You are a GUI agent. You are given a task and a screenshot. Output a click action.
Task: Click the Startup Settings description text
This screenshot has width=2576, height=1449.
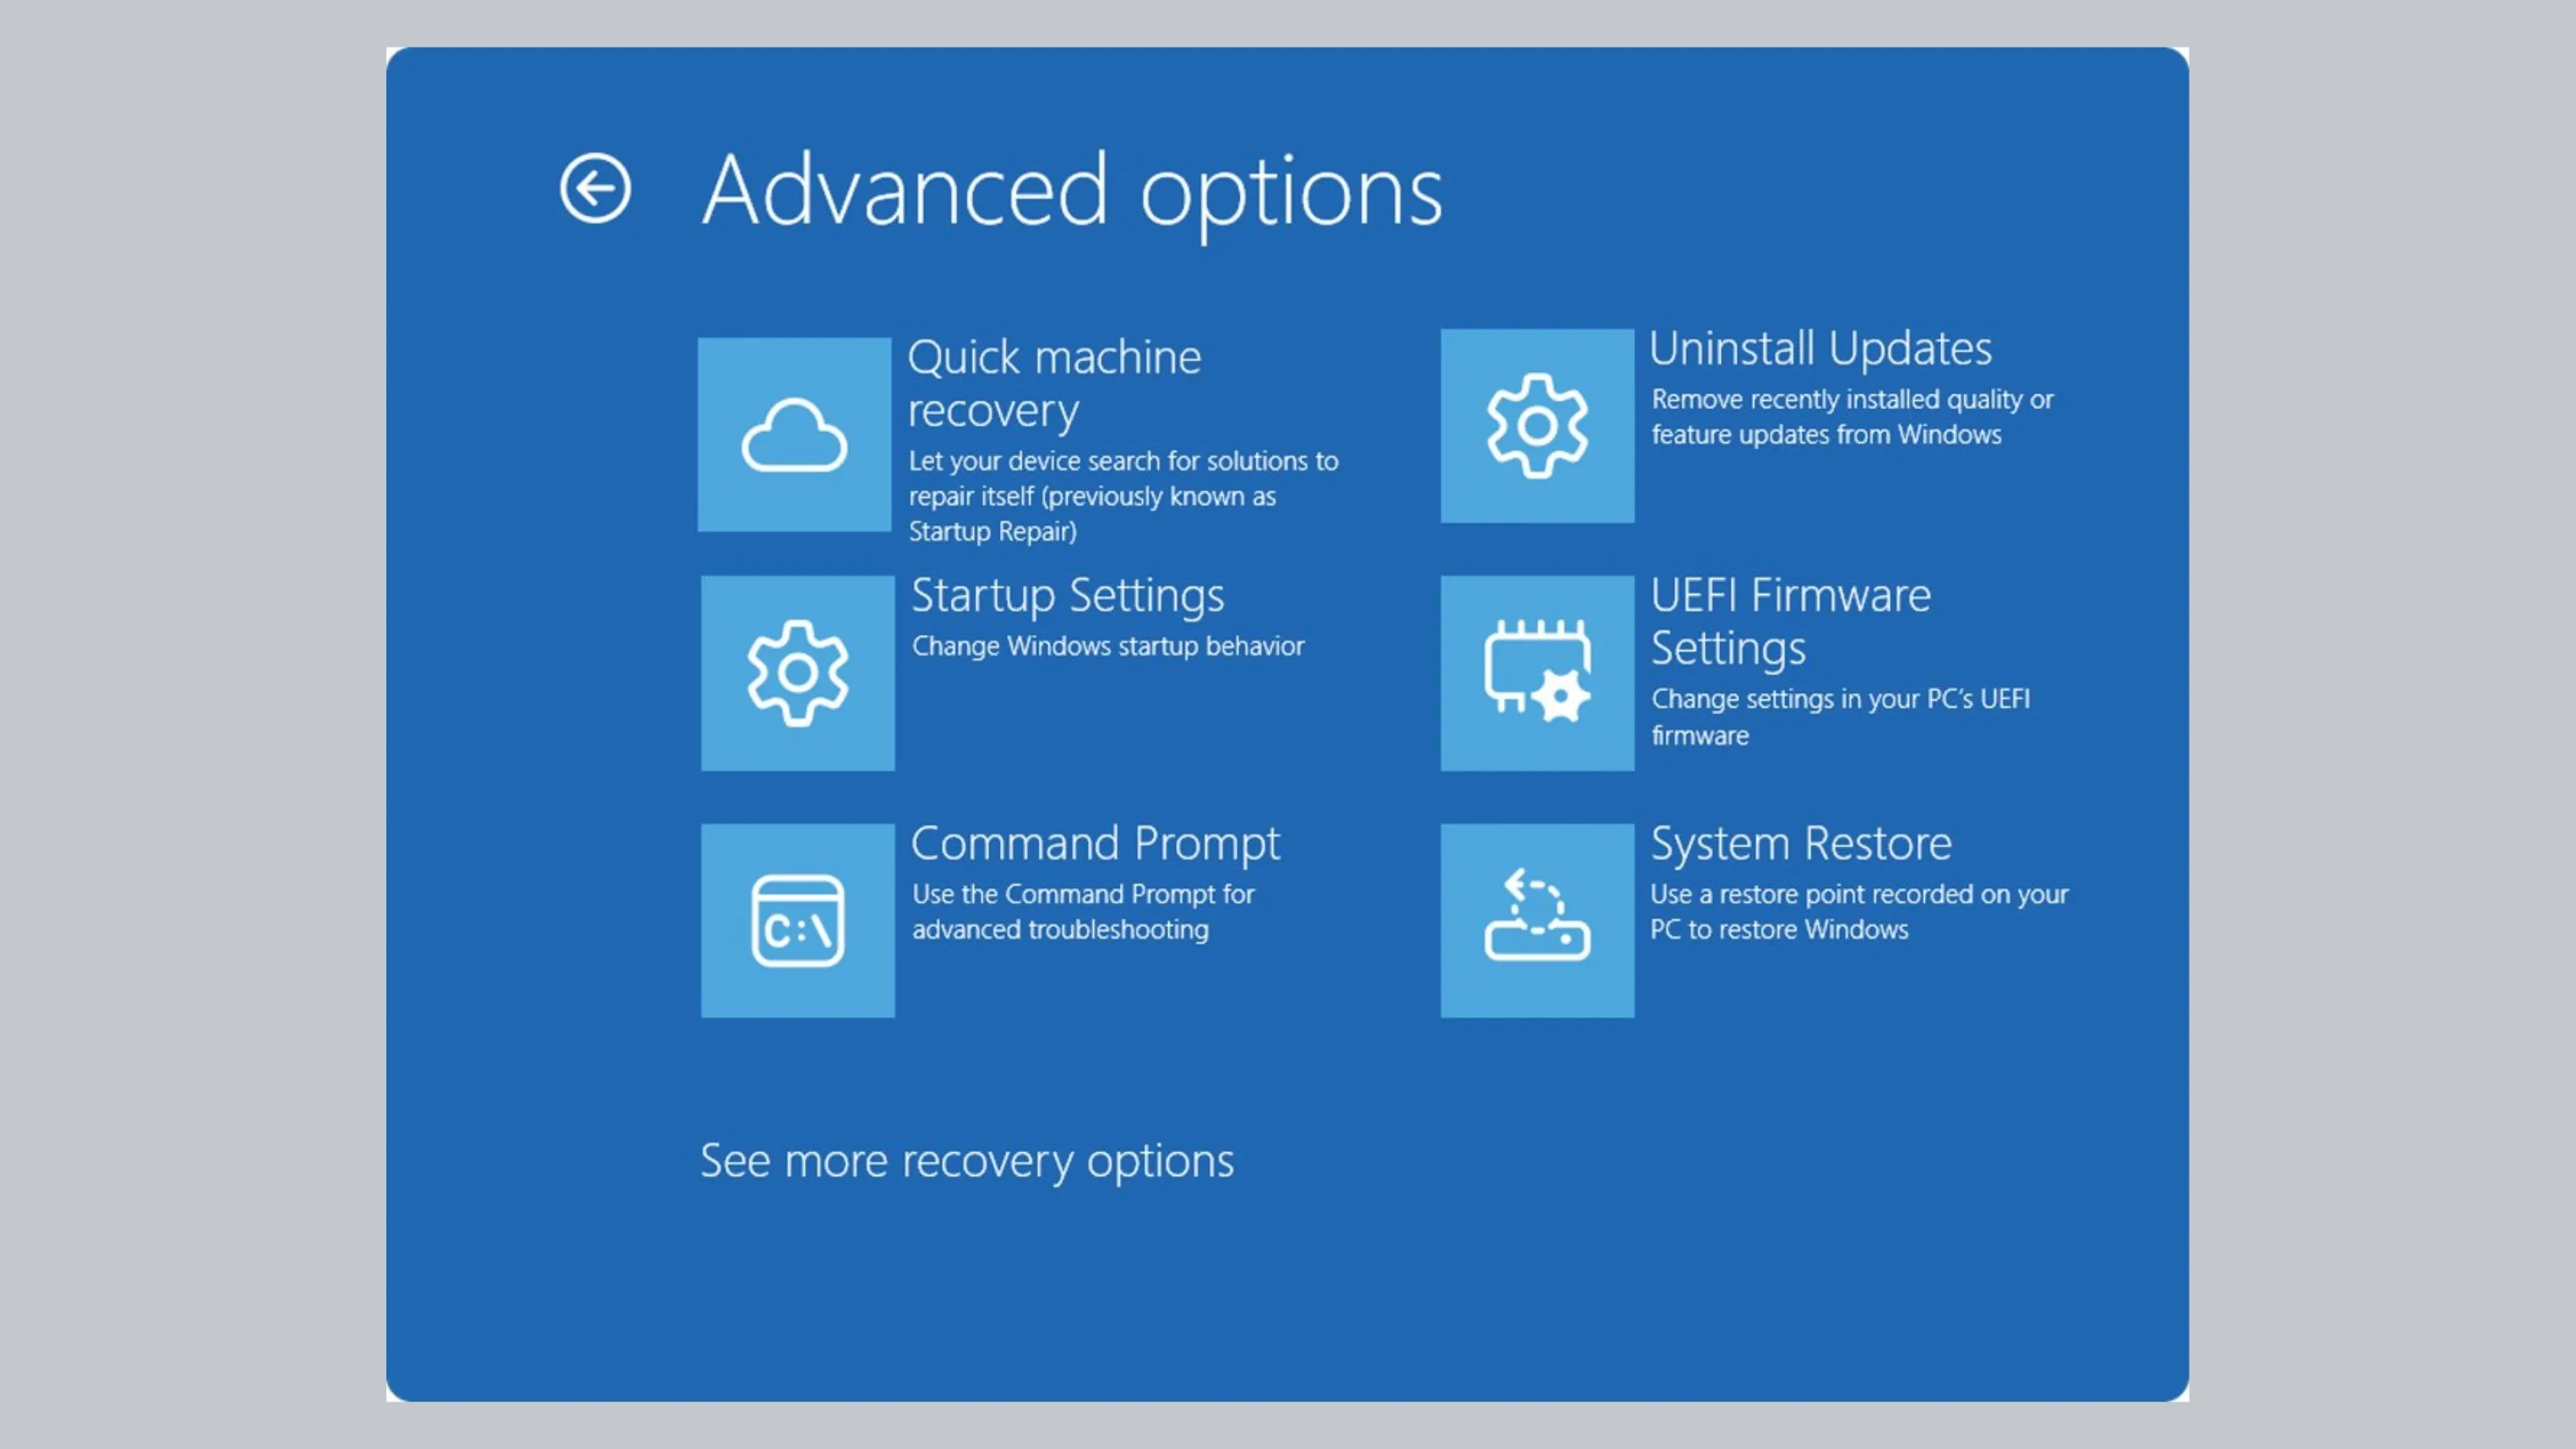[1106, 646]
